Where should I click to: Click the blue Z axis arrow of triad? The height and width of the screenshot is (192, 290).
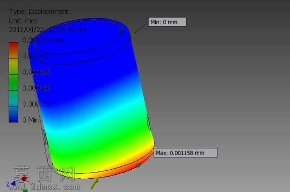(x=14, y=183)
